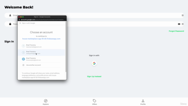Click Use another account person icon
Screen dimensions: 188x106
tap(23, 65)
